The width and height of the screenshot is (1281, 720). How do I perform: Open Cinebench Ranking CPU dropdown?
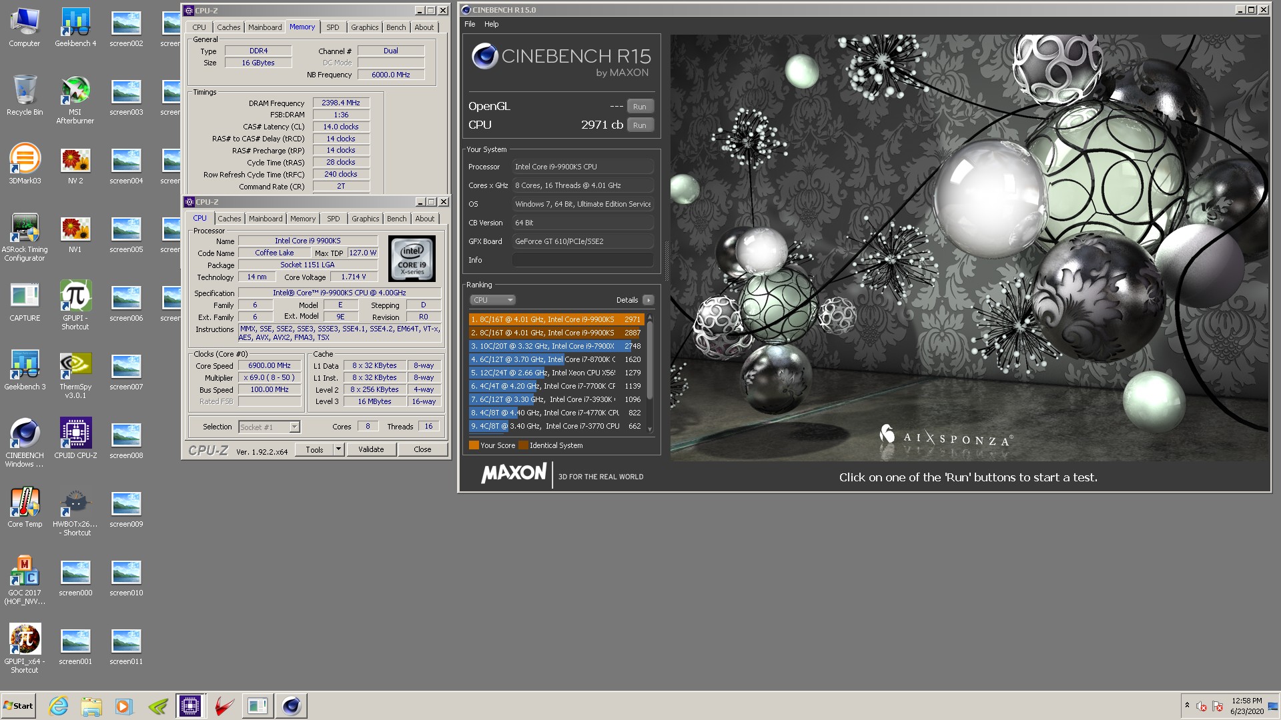[x=493, y=300]
